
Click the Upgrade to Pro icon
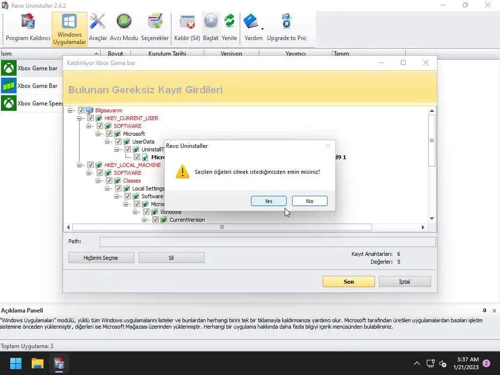286,28
